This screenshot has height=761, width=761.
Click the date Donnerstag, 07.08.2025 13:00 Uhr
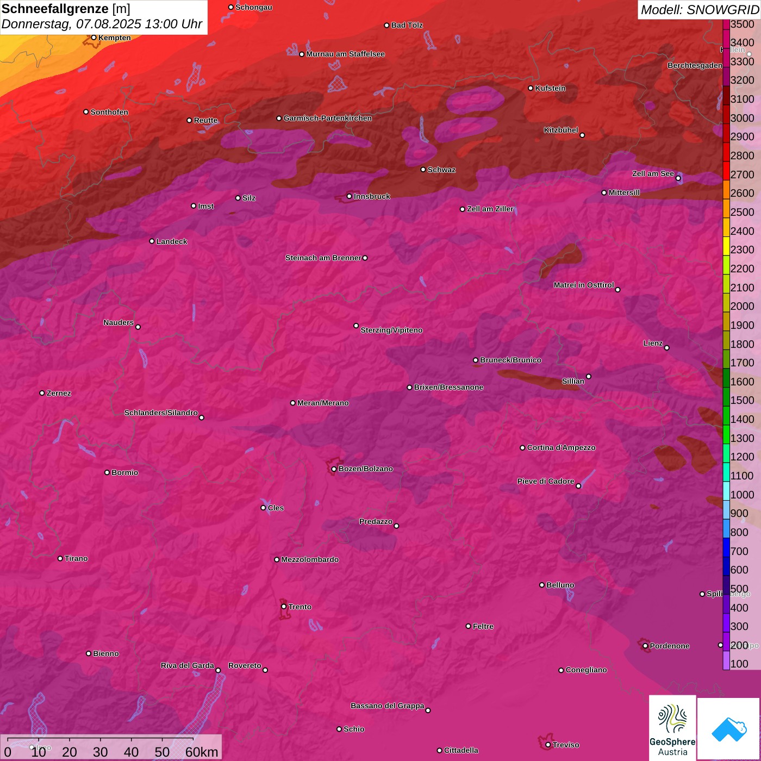[102, 24]
